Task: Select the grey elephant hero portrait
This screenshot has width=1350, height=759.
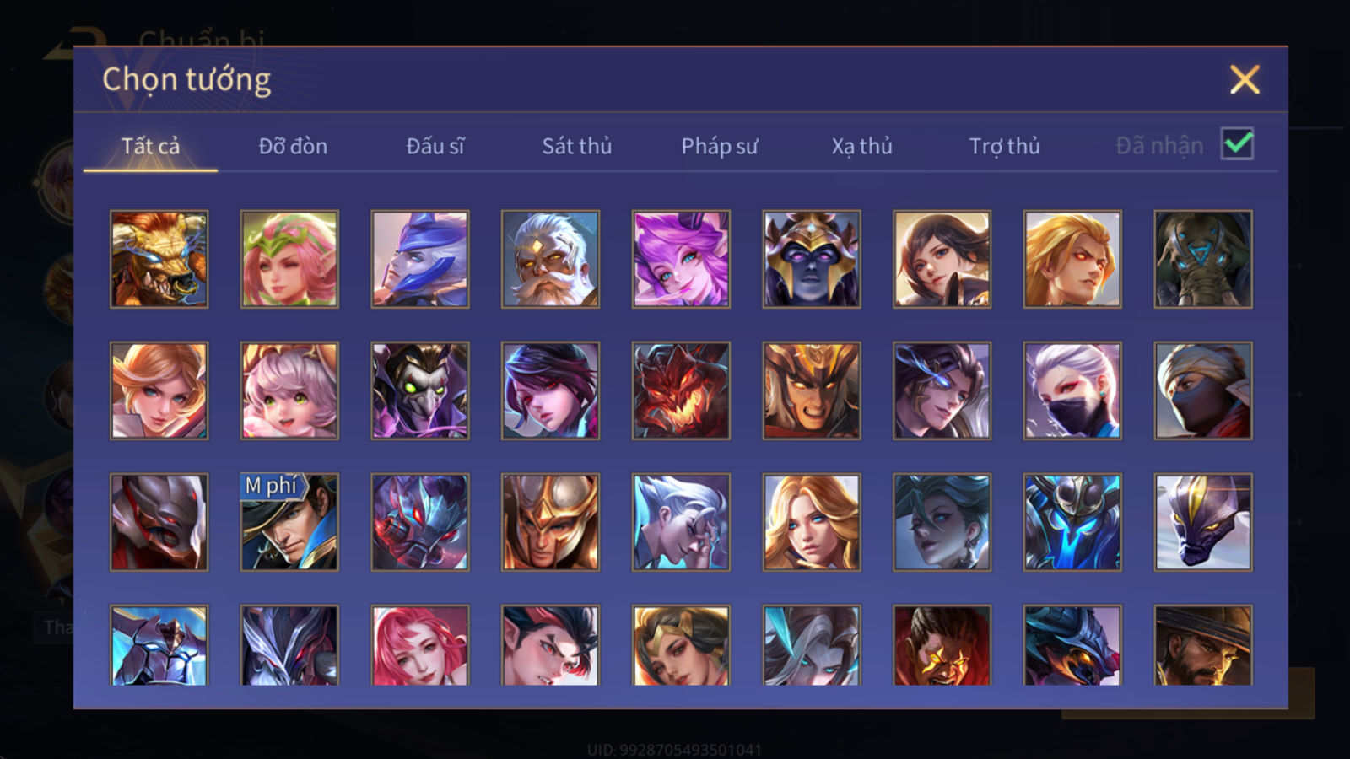Action: tap(1203, 259)
